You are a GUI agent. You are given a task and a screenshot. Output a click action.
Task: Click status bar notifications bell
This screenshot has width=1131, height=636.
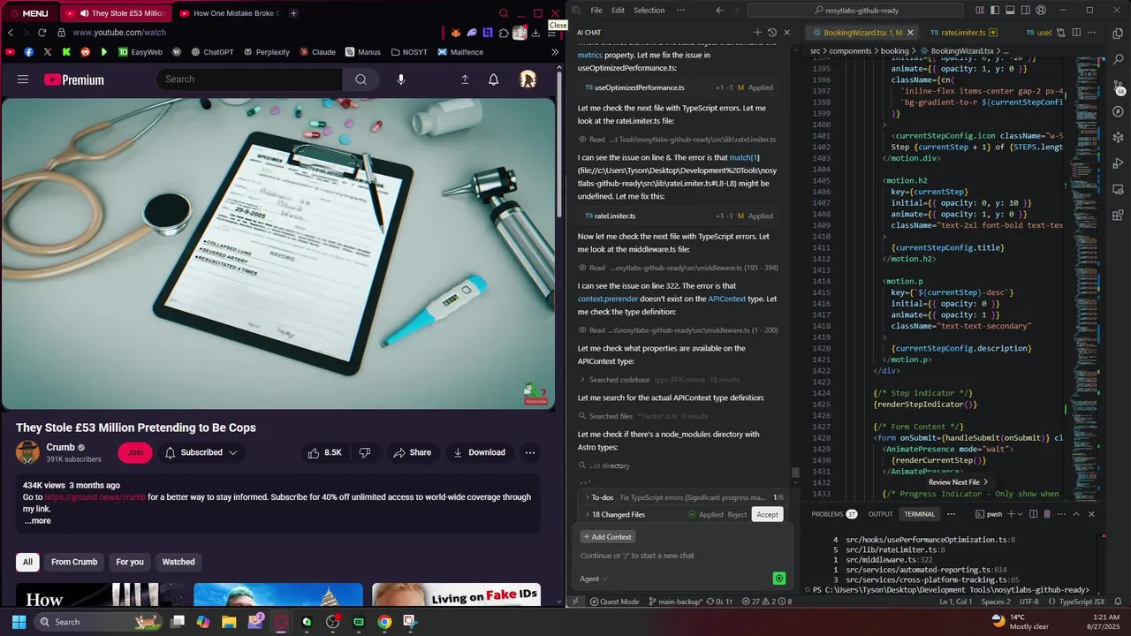click(1119, 602)
